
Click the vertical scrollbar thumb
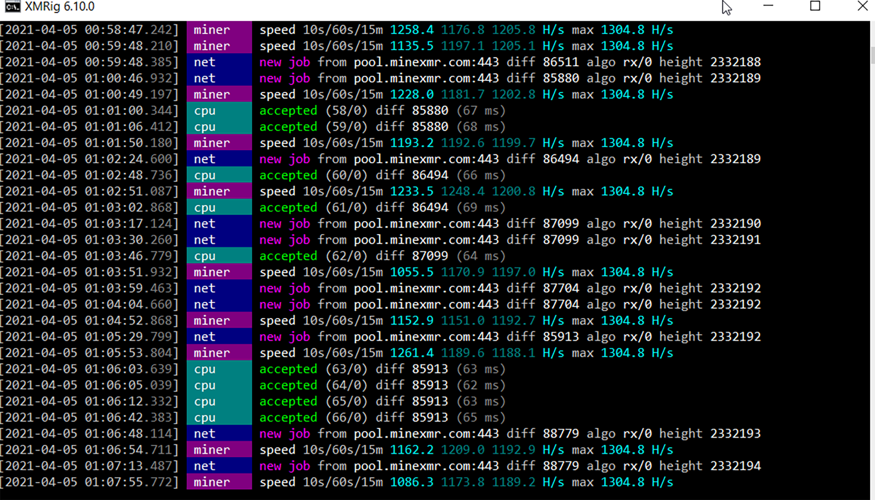872,55
